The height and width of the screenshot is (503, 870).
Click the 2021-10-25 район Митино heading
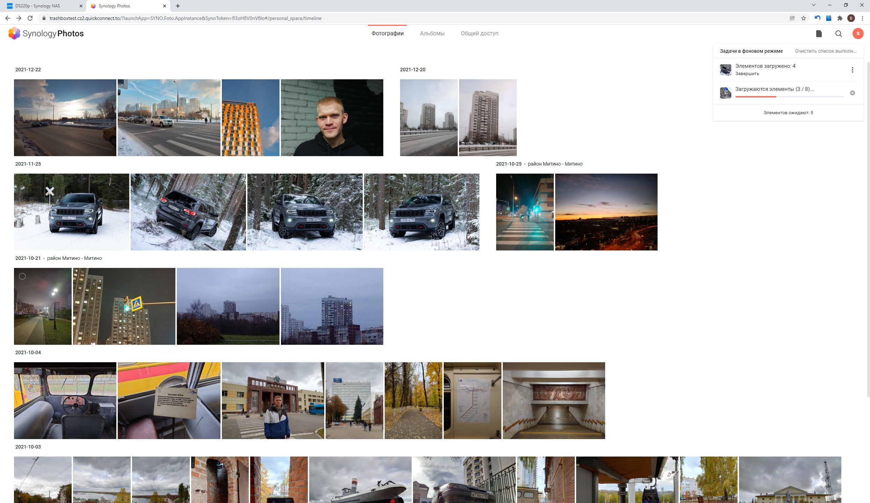(x=539, y=164)
